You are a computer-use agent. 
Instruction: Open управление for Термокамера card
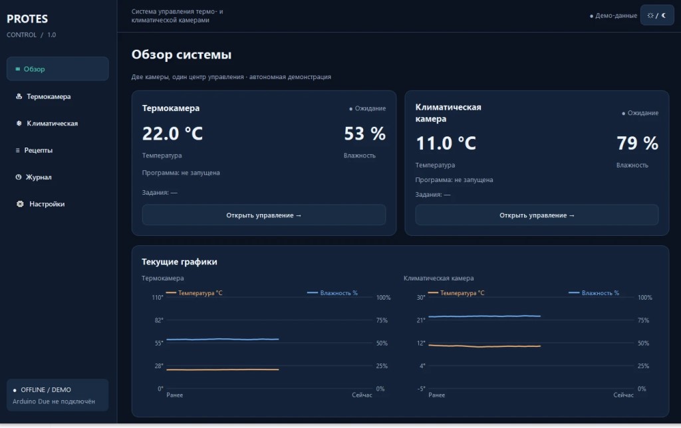263,215
